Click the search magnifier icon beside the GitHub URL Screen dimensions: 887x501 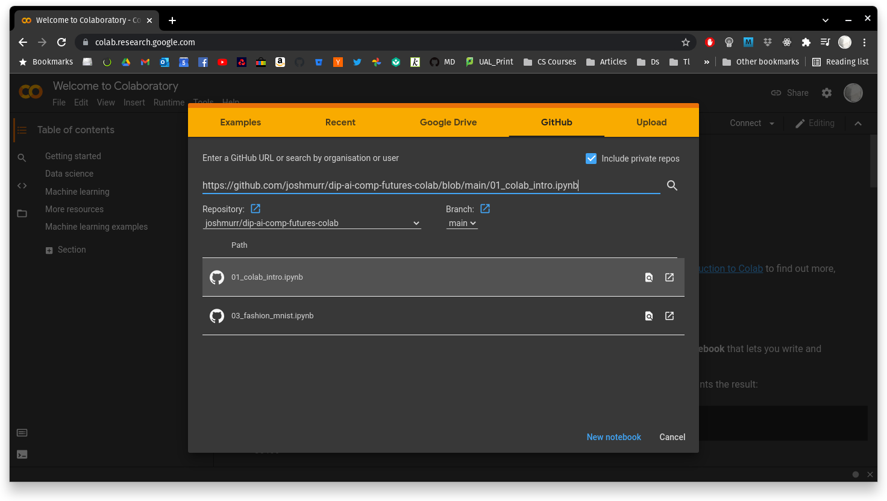672,186
